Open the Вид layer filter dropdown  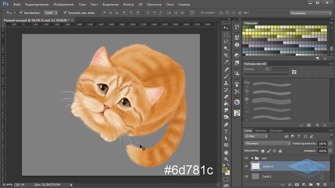256,136
